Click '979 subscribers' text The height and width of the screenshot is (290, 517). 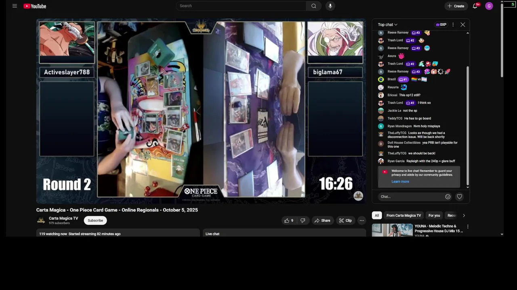[x=59, y=223]
